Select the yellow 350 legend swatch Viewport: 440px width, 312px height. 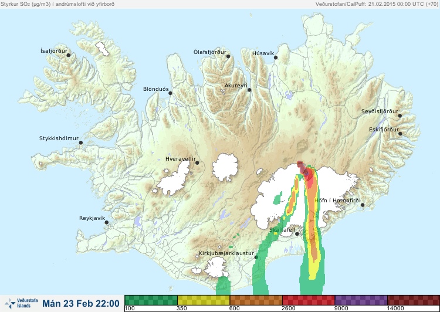click(204, 300)
